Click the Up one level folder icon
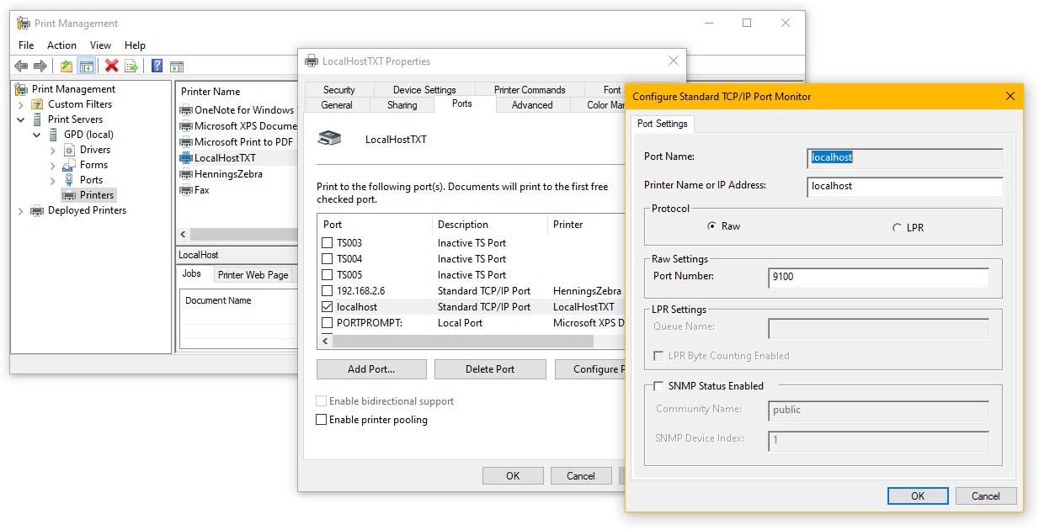This screenshot has width=1039, height=530. pyautogui.click(x=67, y=66)
